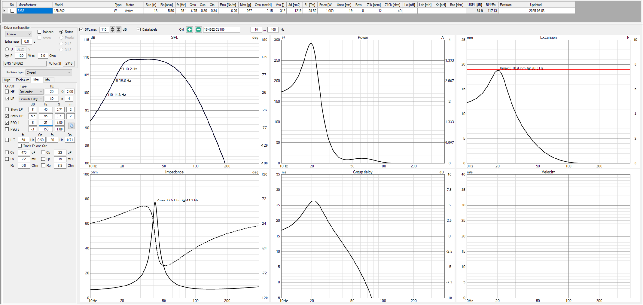Edit the LP order n field 4
This screenshot has width=643, height=305.
coord(69,99)
